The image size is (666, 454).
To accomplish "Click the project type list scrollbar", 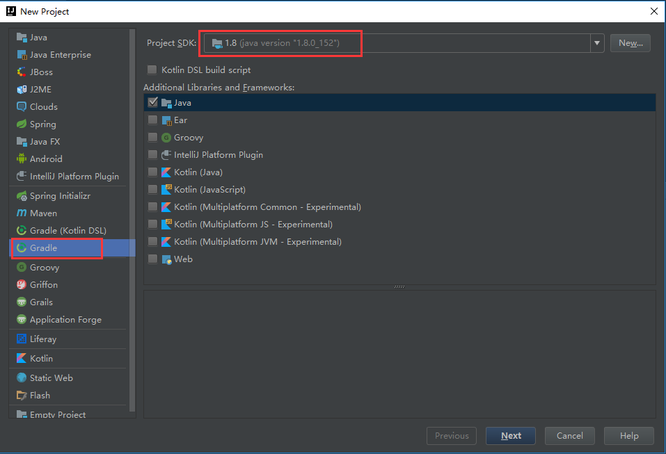I will 132,220.
